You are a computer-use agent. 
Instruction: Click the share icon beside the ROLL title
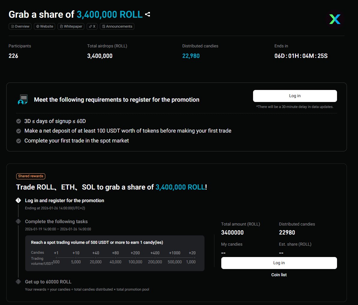(148, 14)
